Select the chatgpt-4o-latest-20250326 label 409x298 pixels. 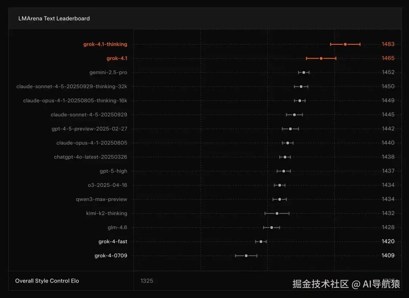tap(91, 157)
